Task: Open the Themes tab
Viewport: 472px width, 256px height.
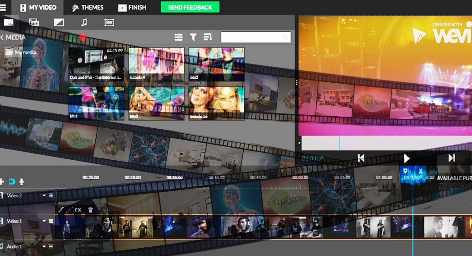Action: pos(88,7)
